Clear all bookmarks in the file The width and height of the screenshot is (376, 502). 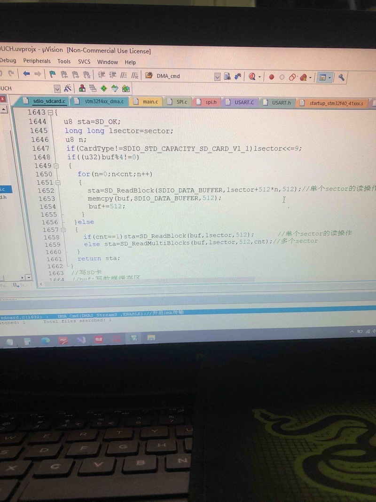click(x=86, y=75)
